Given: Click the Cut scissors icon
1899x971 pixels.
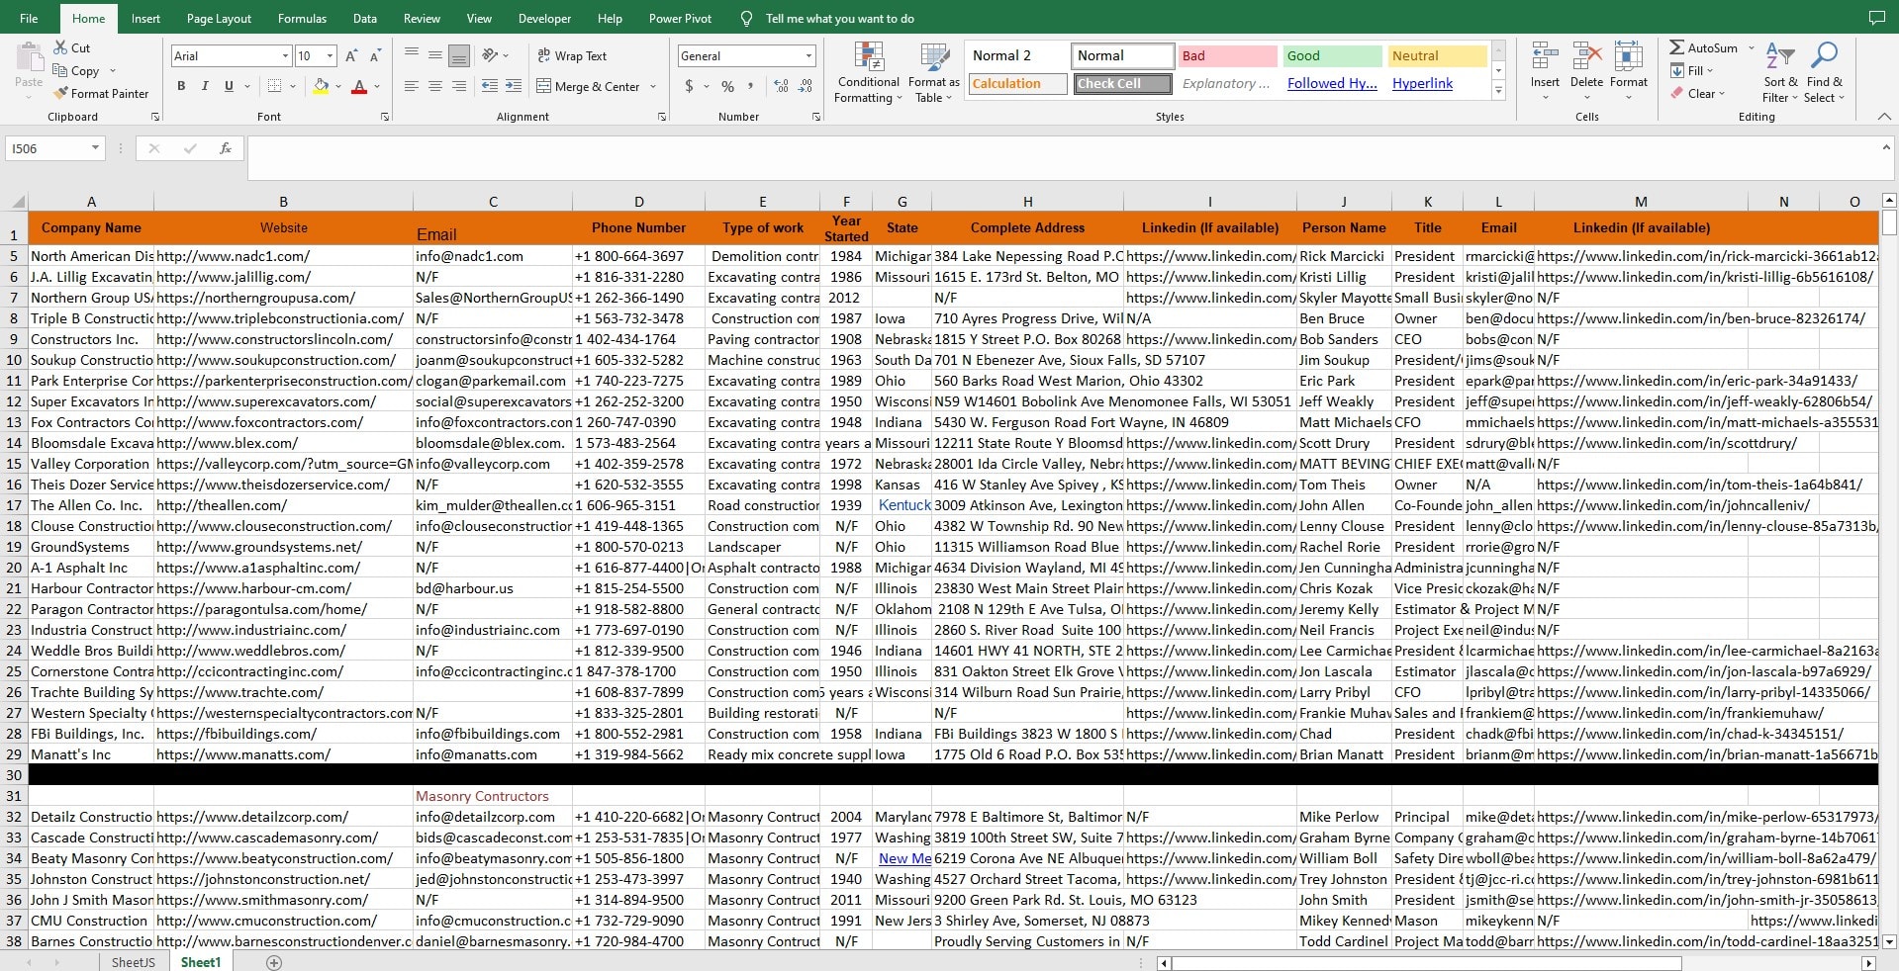Looking at the screenshot, I should point(60,47).
